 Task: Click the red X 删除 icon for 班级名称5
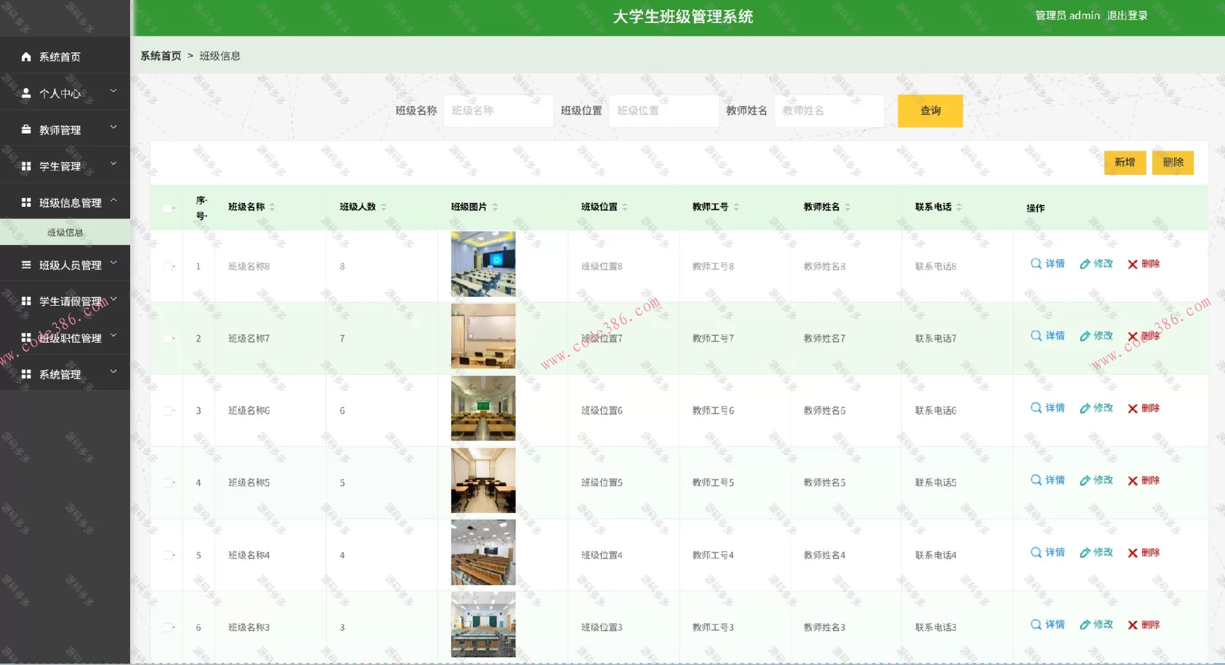tap(1132, 481)
